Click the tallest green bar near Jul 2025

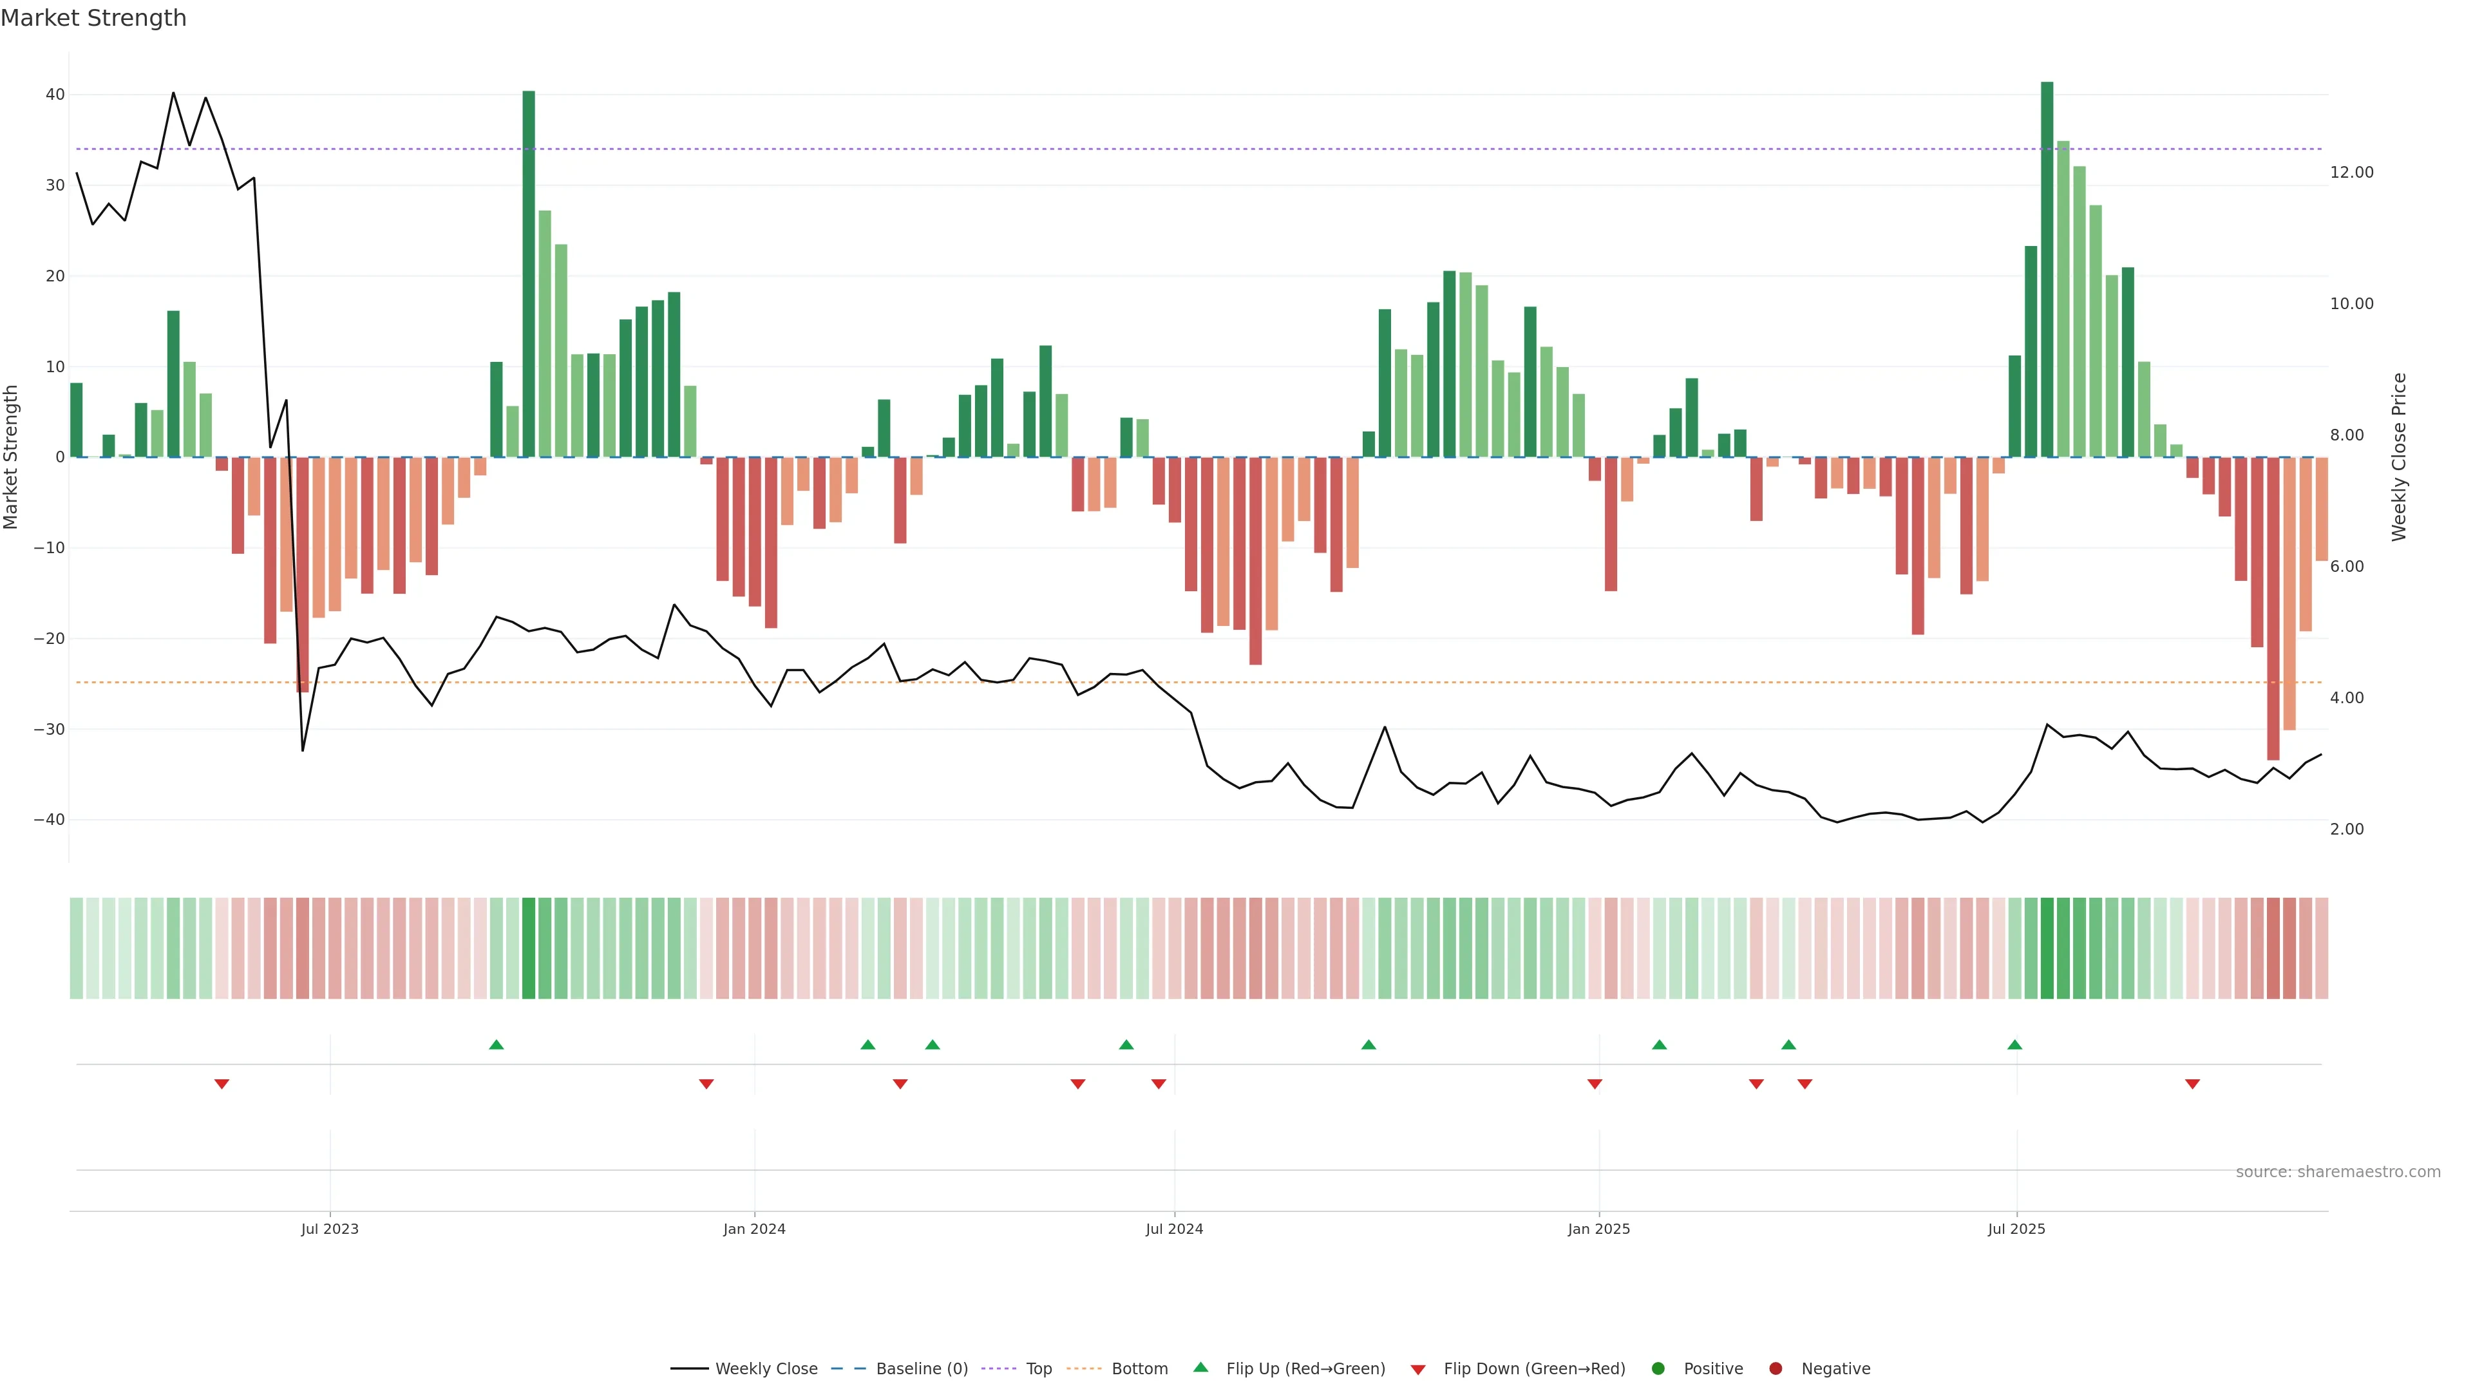click(2047, 269)
